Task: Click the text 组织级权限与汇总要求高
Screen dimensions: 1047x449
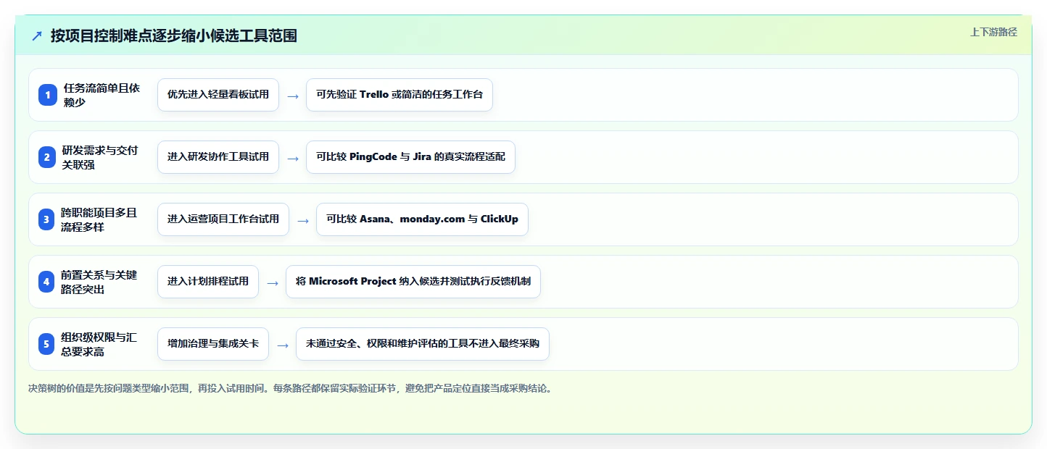Action: [99, 344]
